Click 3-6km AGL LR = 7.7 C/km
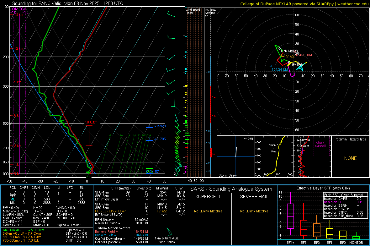The image size is (370, 246). point(22,233)
